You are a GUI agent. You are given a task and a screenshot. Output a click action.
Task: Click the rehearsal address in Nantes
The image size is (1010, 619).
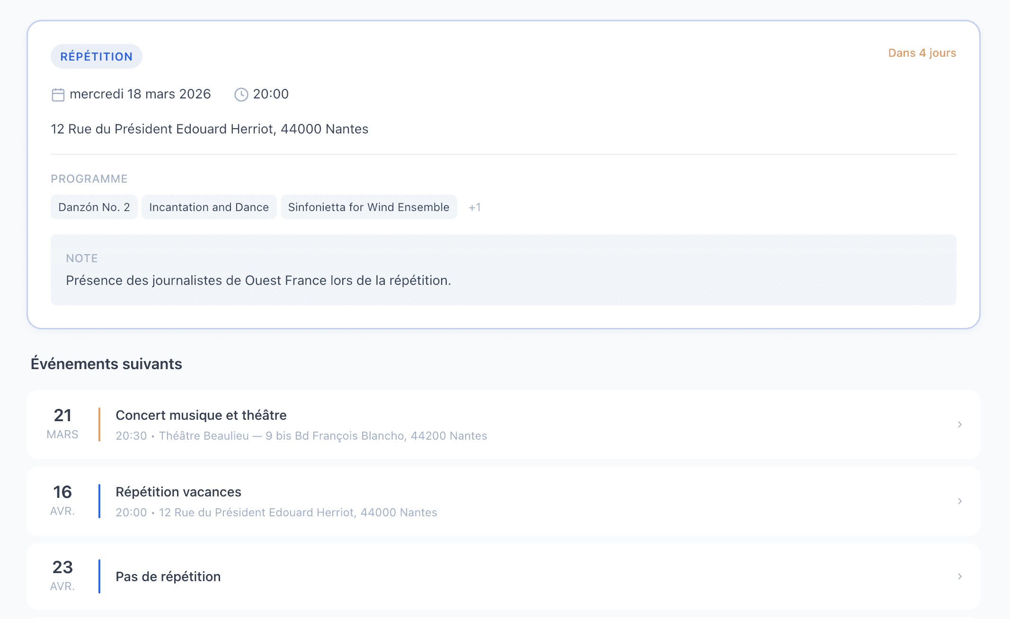(x=209, y=129)
